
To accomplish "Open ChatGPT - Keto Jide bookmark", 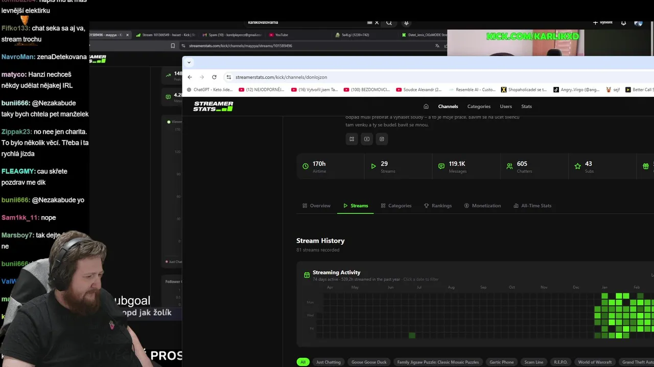I will pos(210,90).
